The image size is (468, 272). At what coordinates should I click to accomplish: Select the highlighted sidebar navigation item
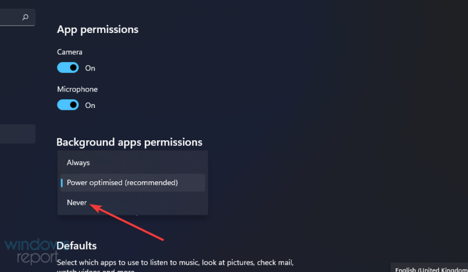tap(17, 134)
